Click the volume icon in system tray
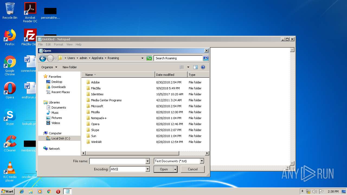 (x=314, y=191)
